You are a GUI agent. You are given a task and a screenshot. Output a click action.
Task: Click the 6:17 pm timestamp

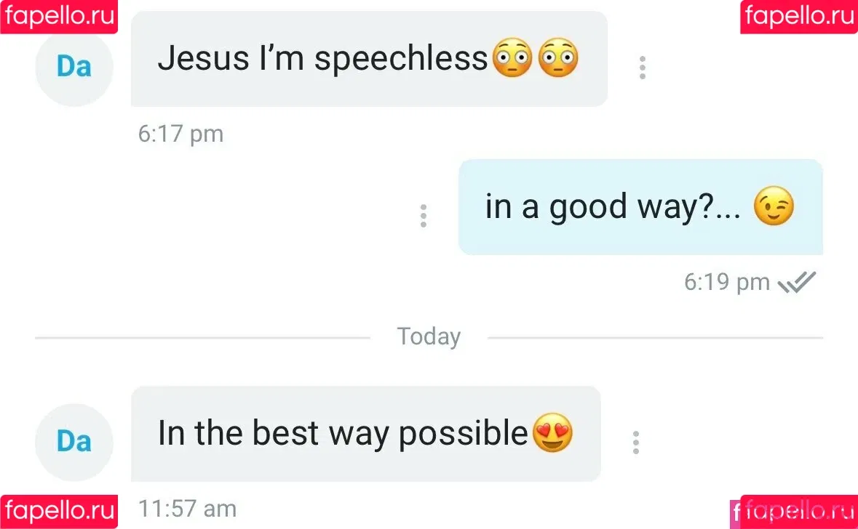pyautogui.click(x=180, y=134)
